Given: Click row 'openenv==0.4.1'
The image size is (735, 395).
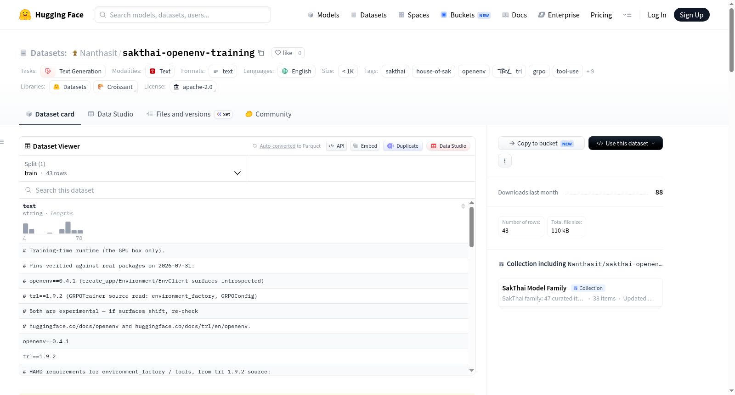Looking at the screenshot, I should (243, 341).
